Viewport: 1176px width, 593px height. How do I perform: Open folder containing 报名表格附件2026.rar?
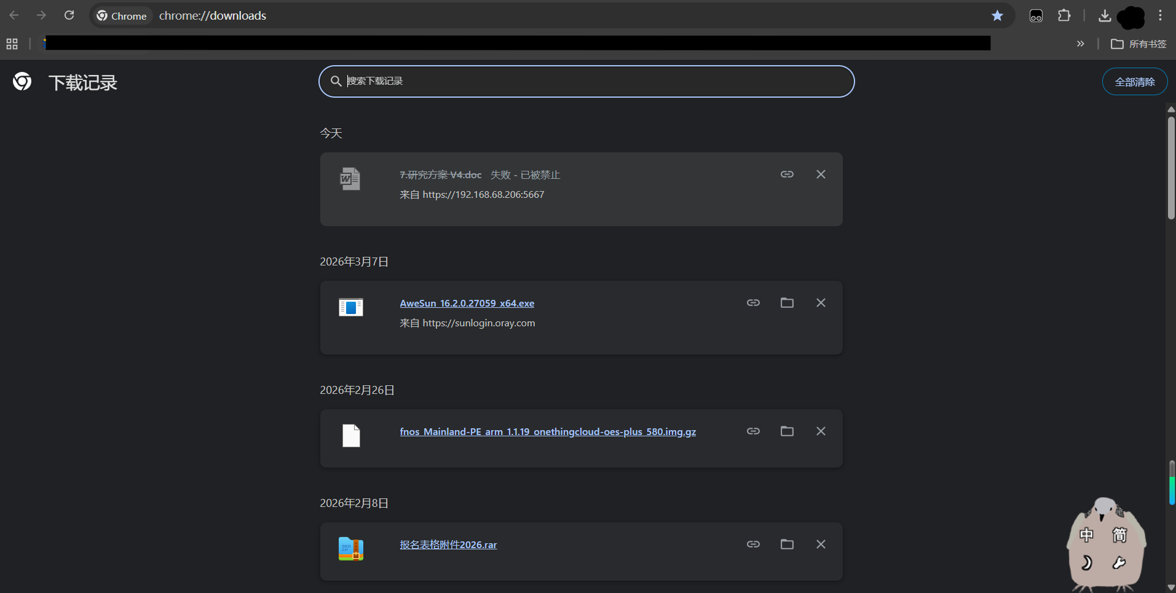[787, 544]
